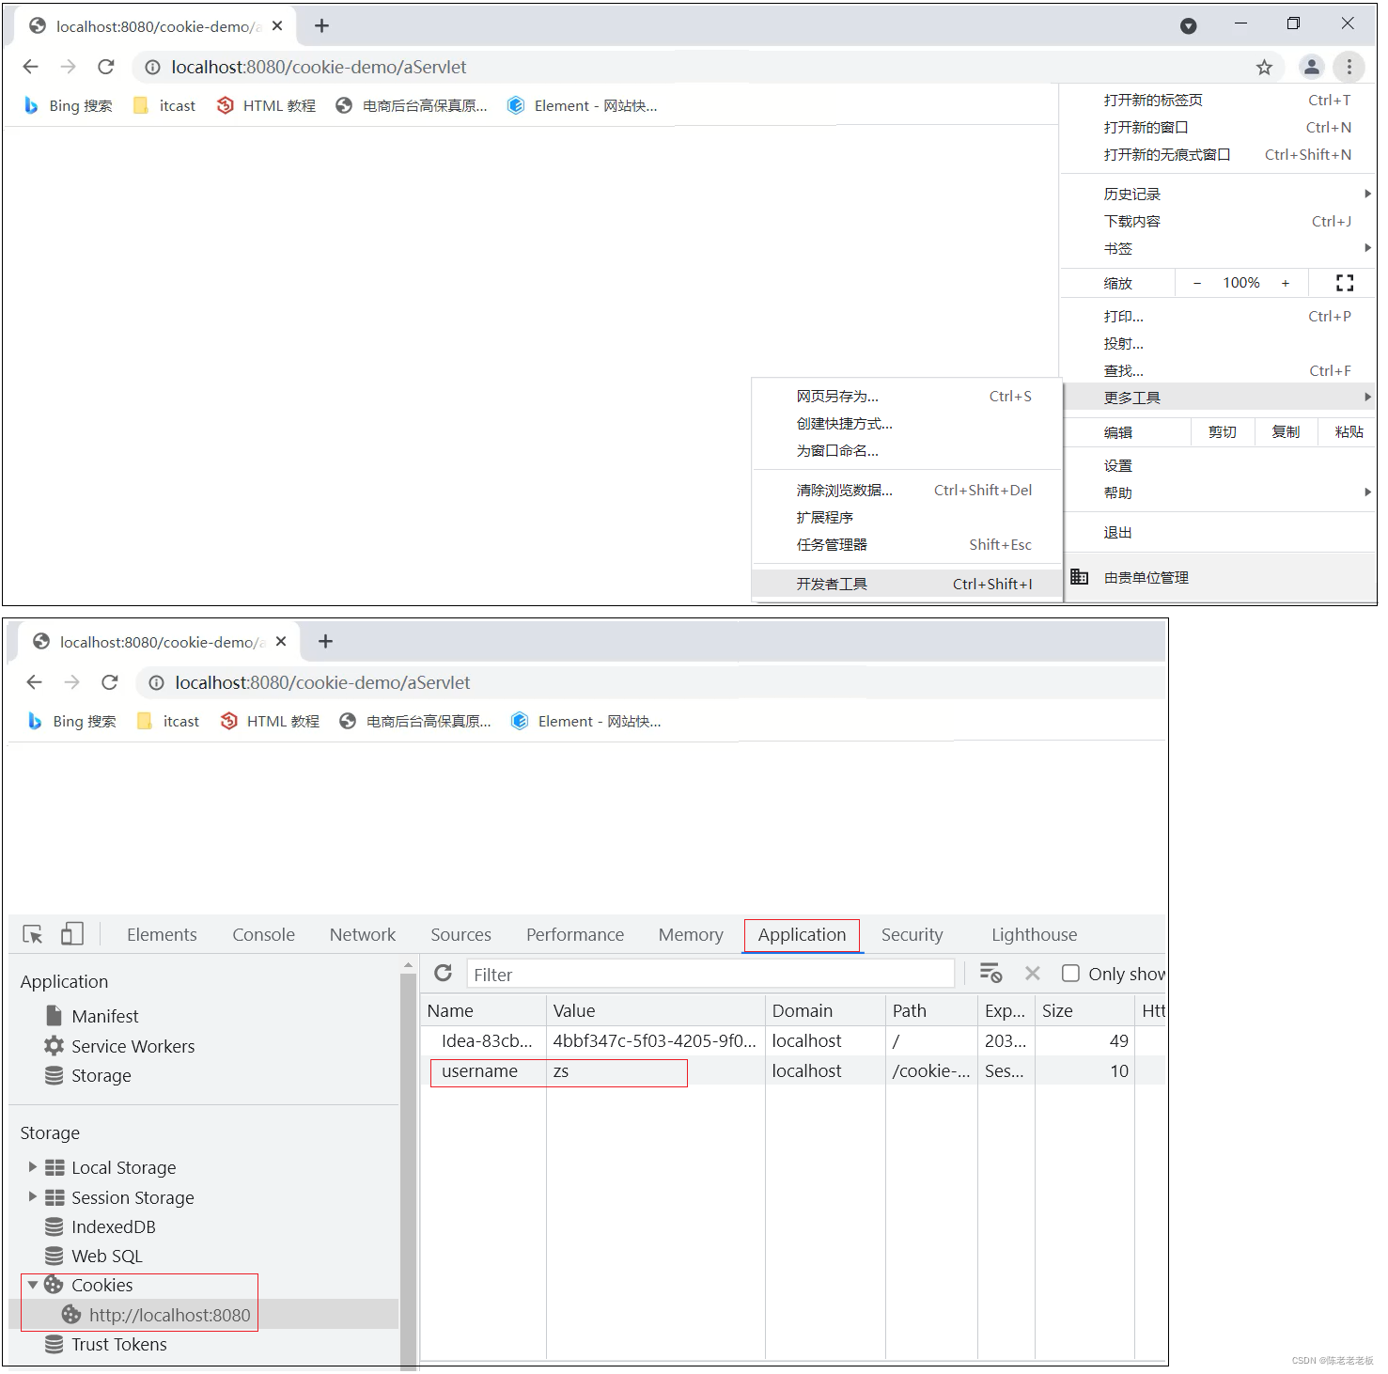
Task: Open a new tab in the top window
Action: [321, 26]
